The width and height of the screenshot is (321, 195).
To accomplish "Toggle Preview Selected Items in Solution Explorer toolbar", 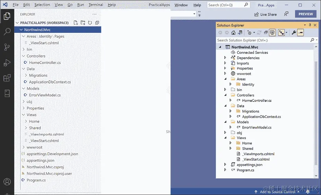I will tap(300, 33).
